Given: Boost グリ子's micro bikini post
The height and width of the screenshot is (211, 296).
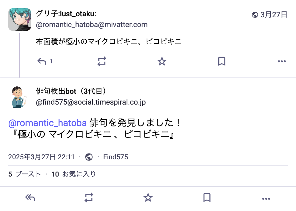Looking at the screenshot, I should (102, 62).
